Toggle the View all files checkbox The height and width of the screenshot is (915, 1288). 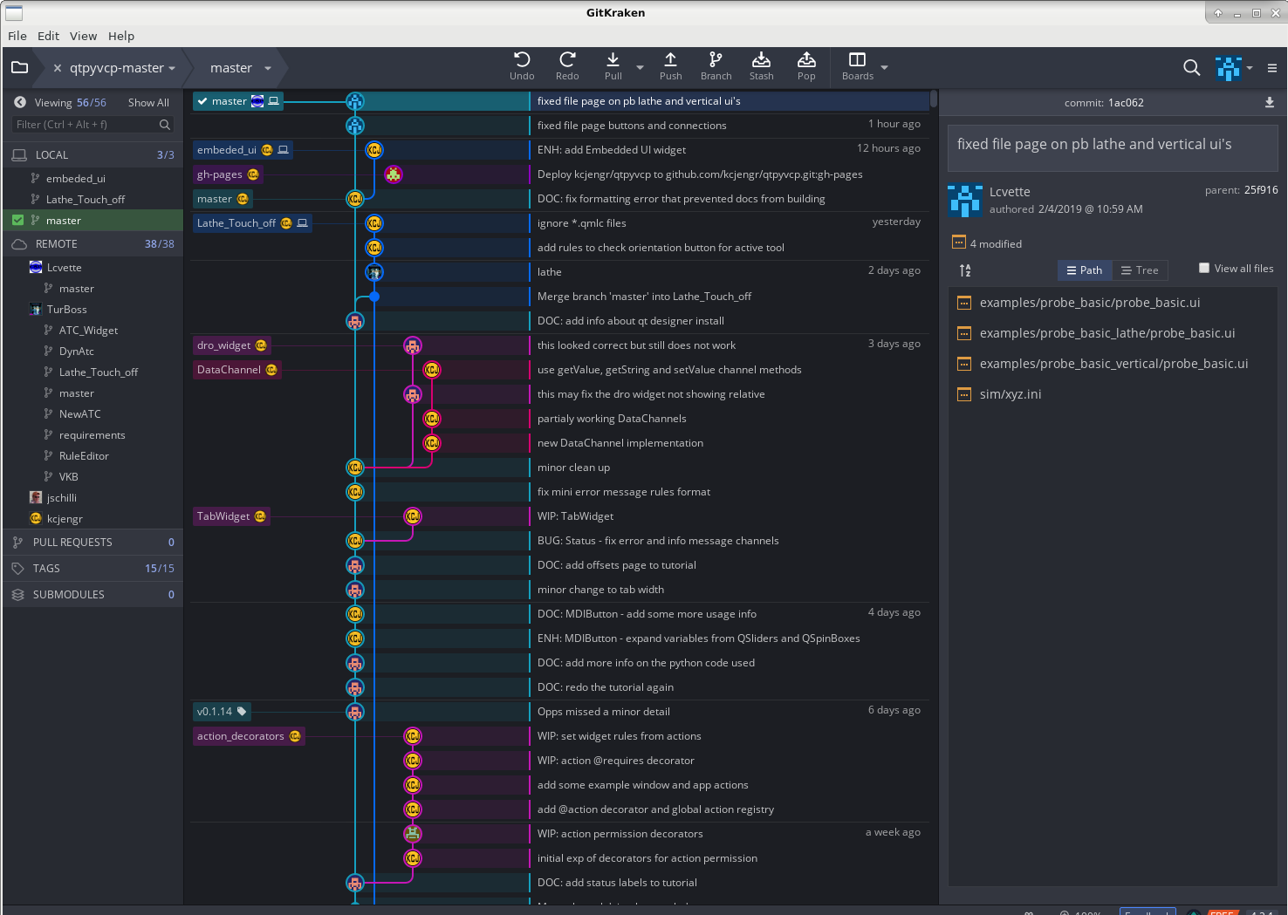(x=1204, y=268)
